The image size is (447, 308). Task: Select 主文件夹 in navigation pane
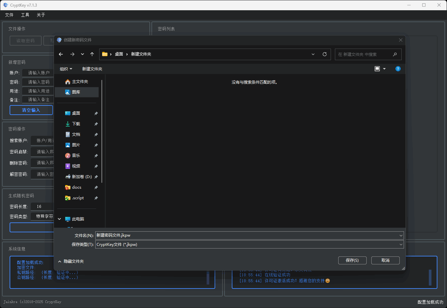pyautogui.click(x=77, y=82)
